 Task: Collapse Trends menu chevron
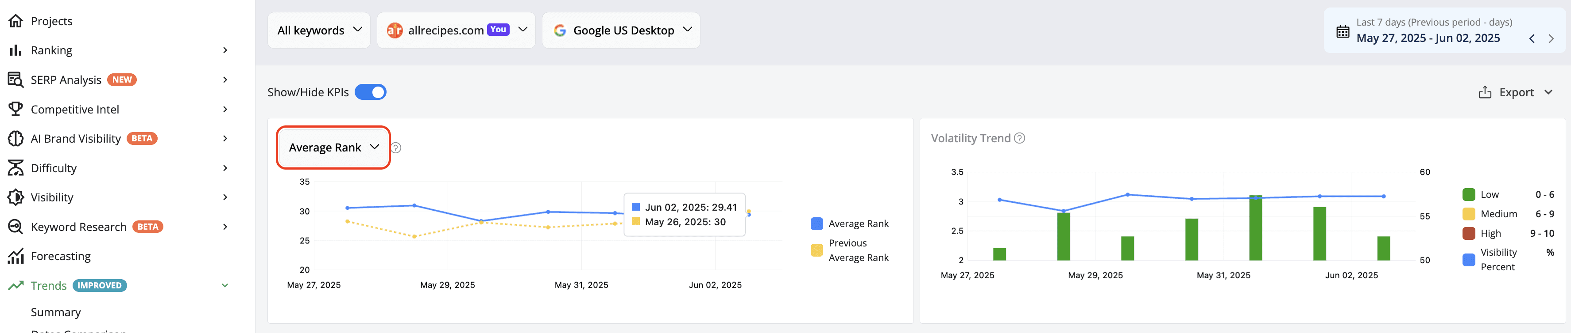(x=225, y=285)
